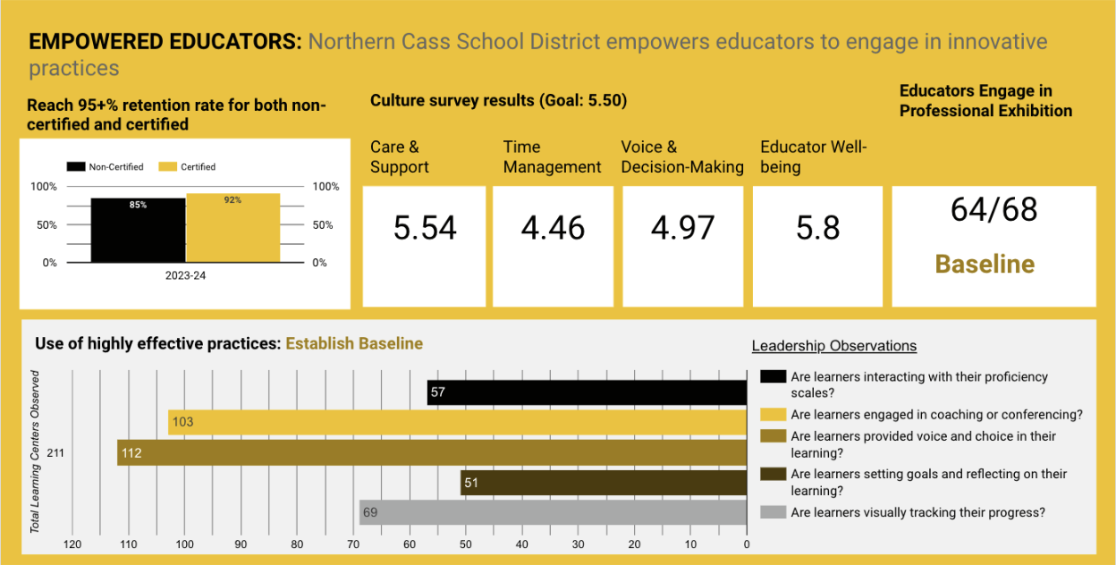Click the "211" axis category label
1116x565 pixels.
point(55,453)
